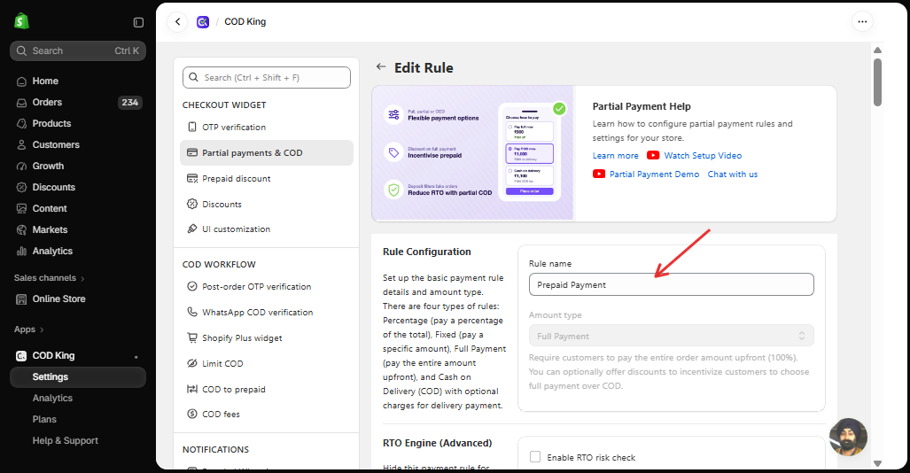Click the COD fees dollar icon

coord(192,415)
